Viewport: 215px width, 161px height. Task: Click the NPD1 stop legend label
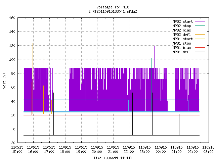click(x=182, y=43)
